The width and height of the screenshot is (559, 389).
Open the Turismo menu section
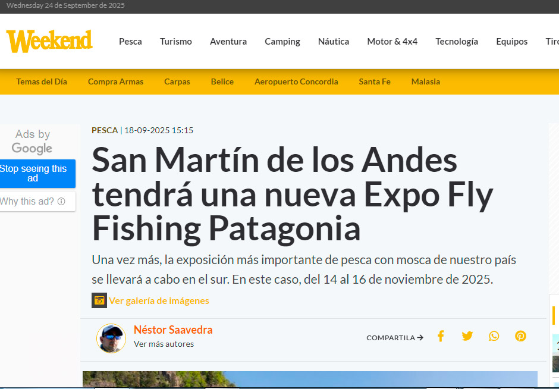pyautogui.click(x=175, y=42)
